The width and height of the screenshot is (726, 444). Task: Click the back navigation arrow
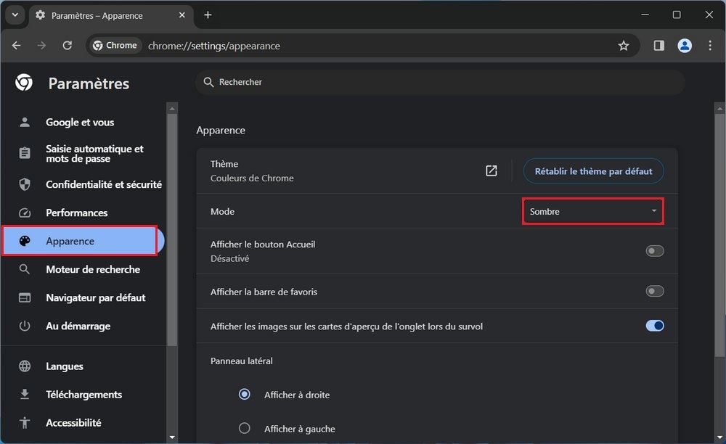[x=17, y=46]
